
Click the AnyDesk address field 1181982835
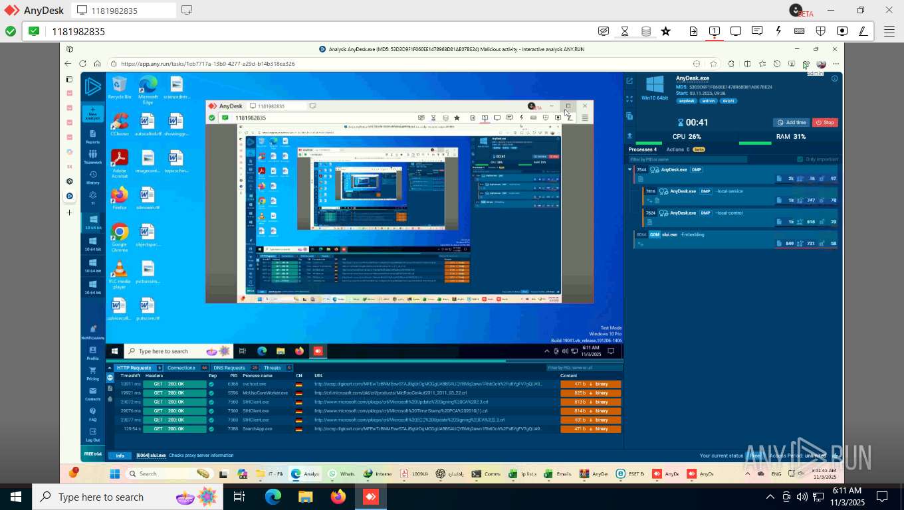click(319, 31)
